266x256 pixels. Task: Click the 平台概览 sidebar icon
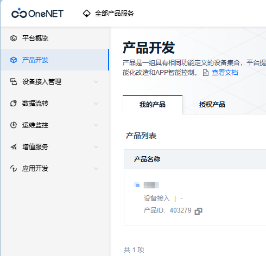(x=14, y=38)
